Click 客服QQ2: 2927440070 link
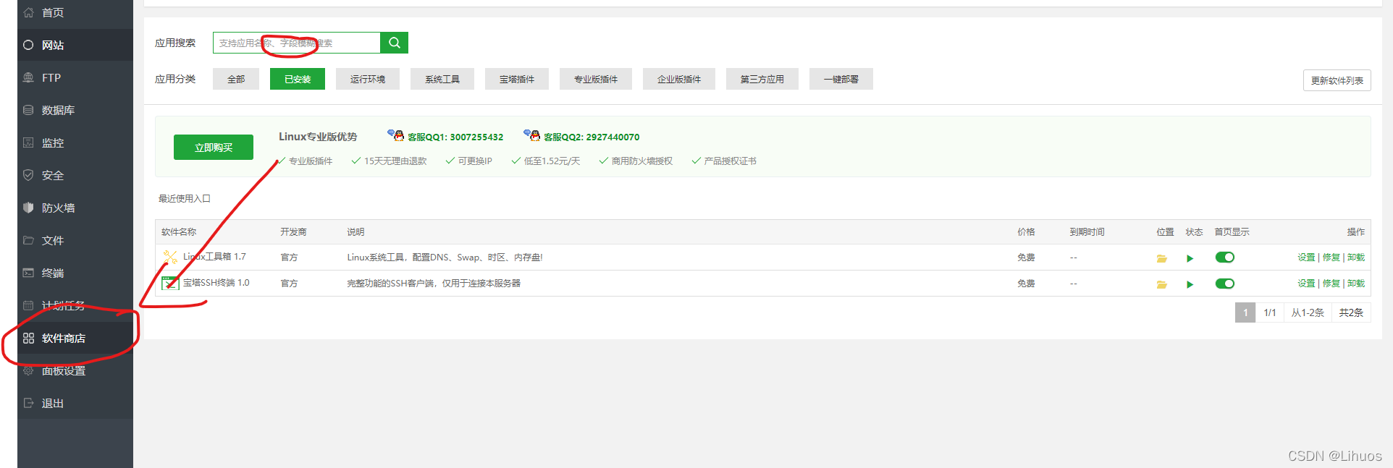The width and height of the screenshot is (1393, 468). tap(592, 137)
